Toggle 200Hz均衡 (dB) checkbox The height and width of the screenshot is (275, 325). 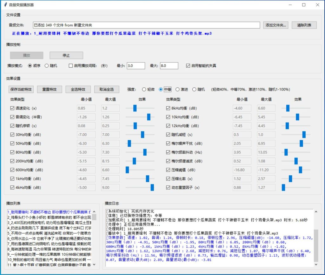(12, 161)
